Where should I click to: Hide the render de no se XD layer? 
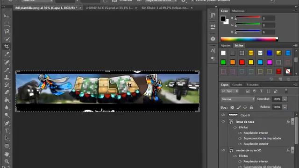(x=223, y=150)
